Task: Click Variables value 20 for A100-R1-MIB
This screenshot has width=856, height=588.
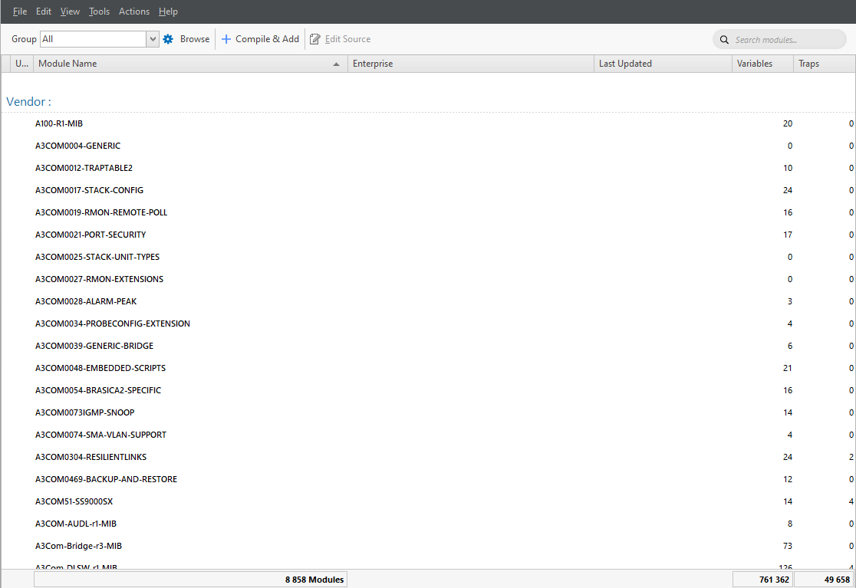Action: point(788,124)
